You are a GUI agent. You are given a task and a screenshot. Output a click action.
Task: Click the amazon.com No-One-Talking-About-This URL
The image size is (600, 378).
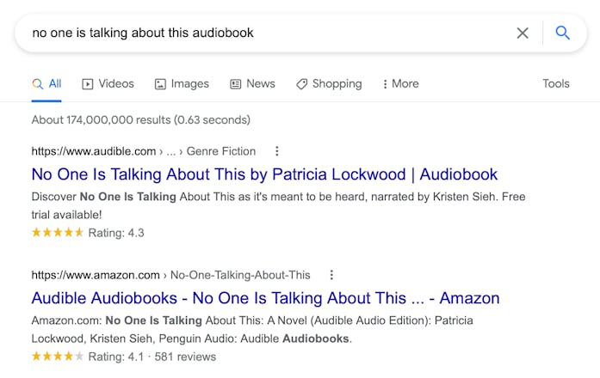coord(170,275)
